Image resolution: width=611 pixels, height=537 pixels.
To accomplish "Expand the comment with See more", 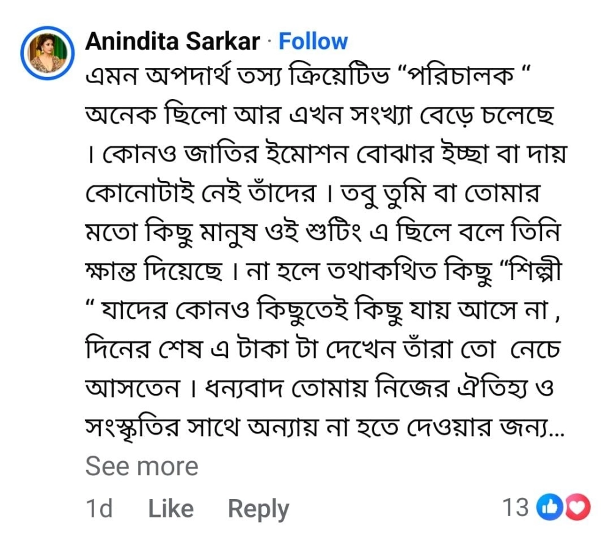I will pos(142,466).
